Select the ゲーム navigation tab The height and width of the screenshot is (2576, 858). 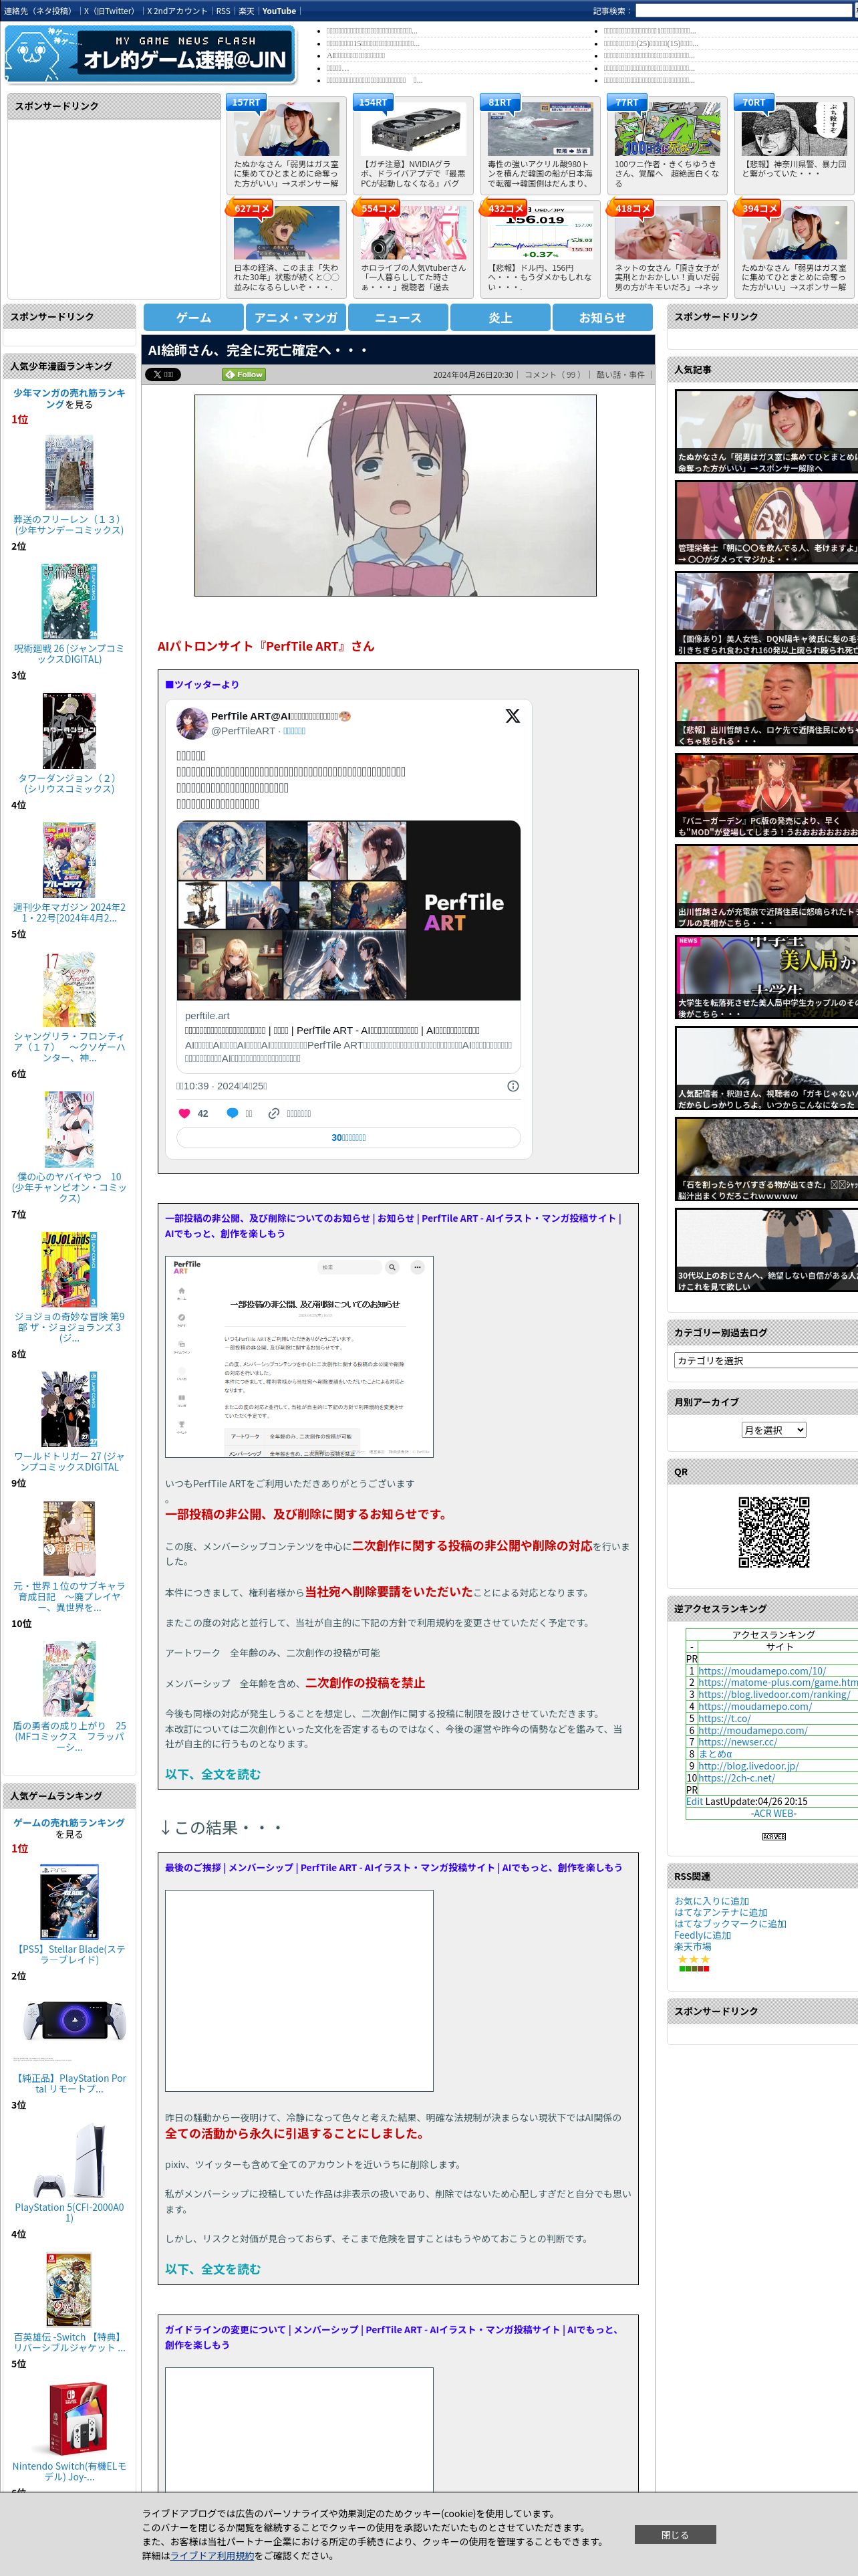(x=194, y=317)
